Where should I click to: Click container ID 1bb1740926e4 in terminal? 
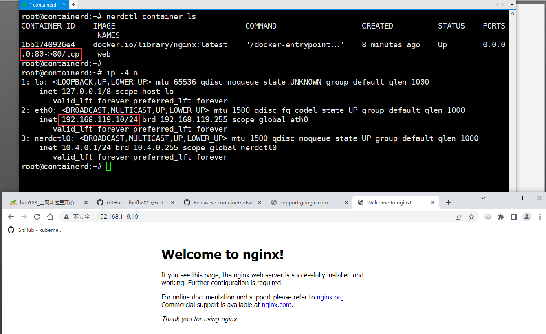click(48, 45)
